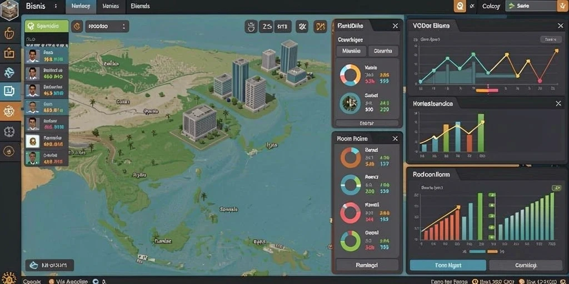
Task: Open the Sarie dropdown in top bar
Action: (531, 6)
